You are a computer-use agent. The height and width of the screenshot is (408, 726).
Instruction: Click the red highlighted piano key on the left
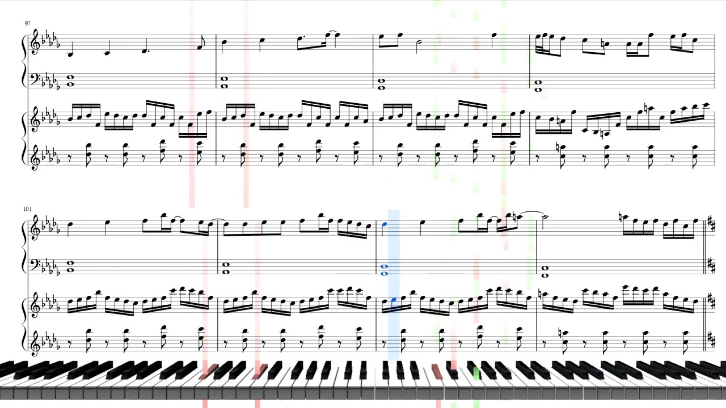click(x=208, y=372)
